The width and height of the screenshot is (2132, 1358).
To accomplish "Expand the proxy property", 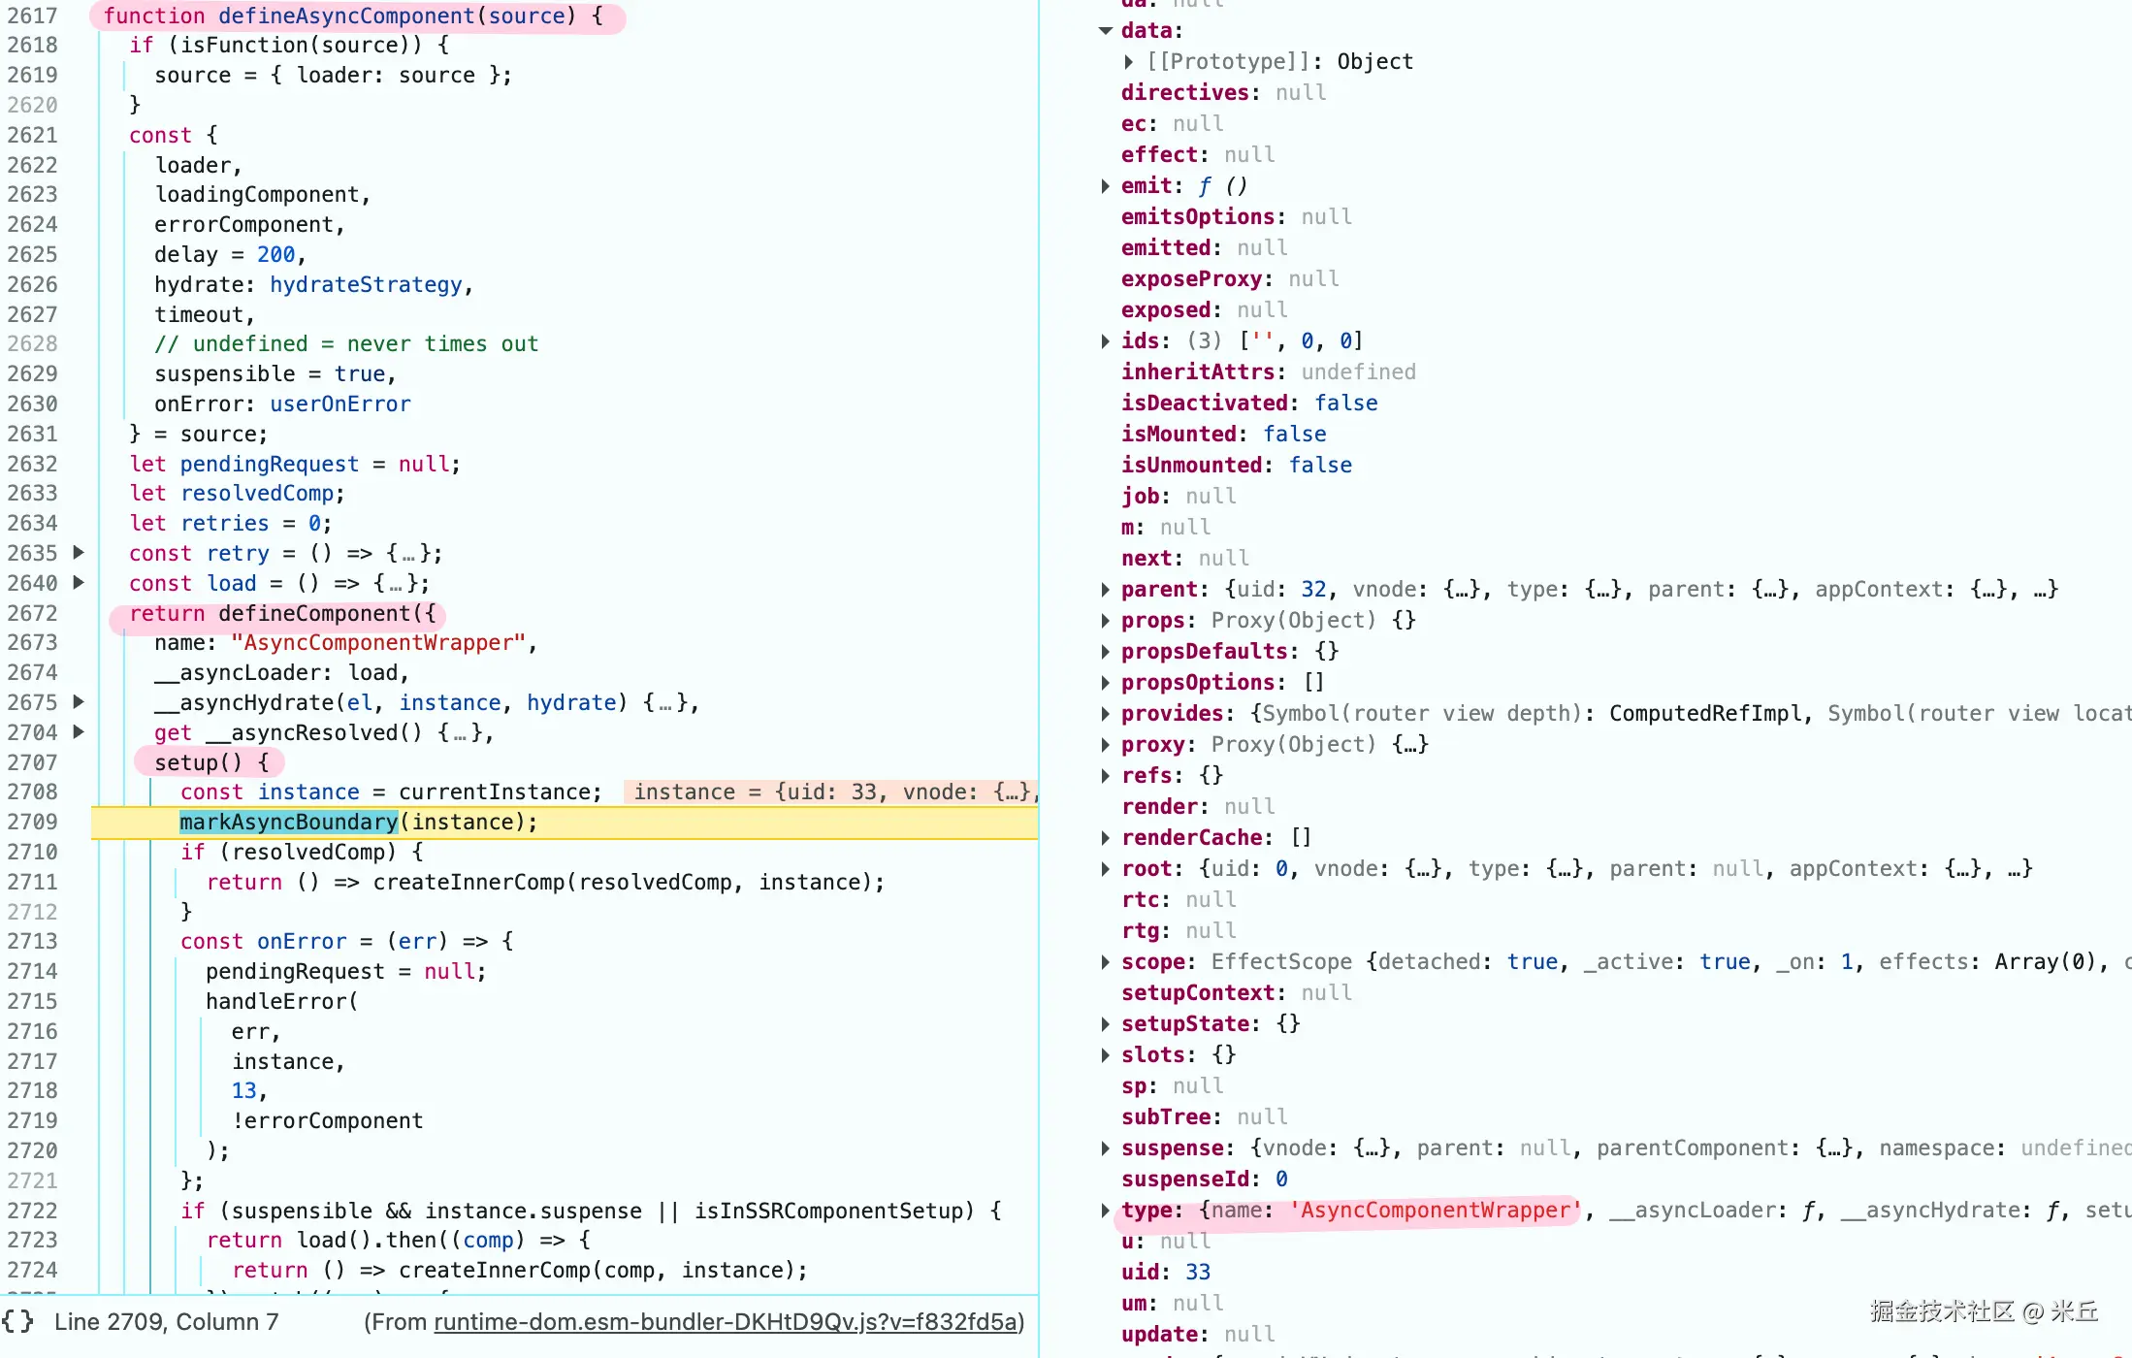I will click(x=1105, y=745).
